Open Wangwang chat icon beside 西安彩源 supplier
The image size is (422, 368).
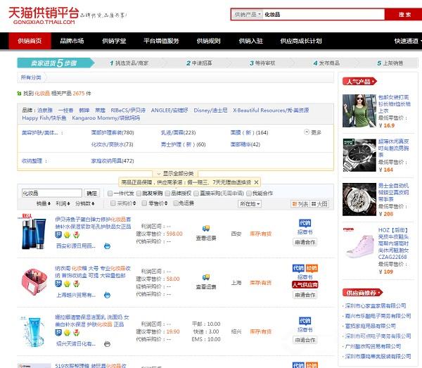pos(107,246)
